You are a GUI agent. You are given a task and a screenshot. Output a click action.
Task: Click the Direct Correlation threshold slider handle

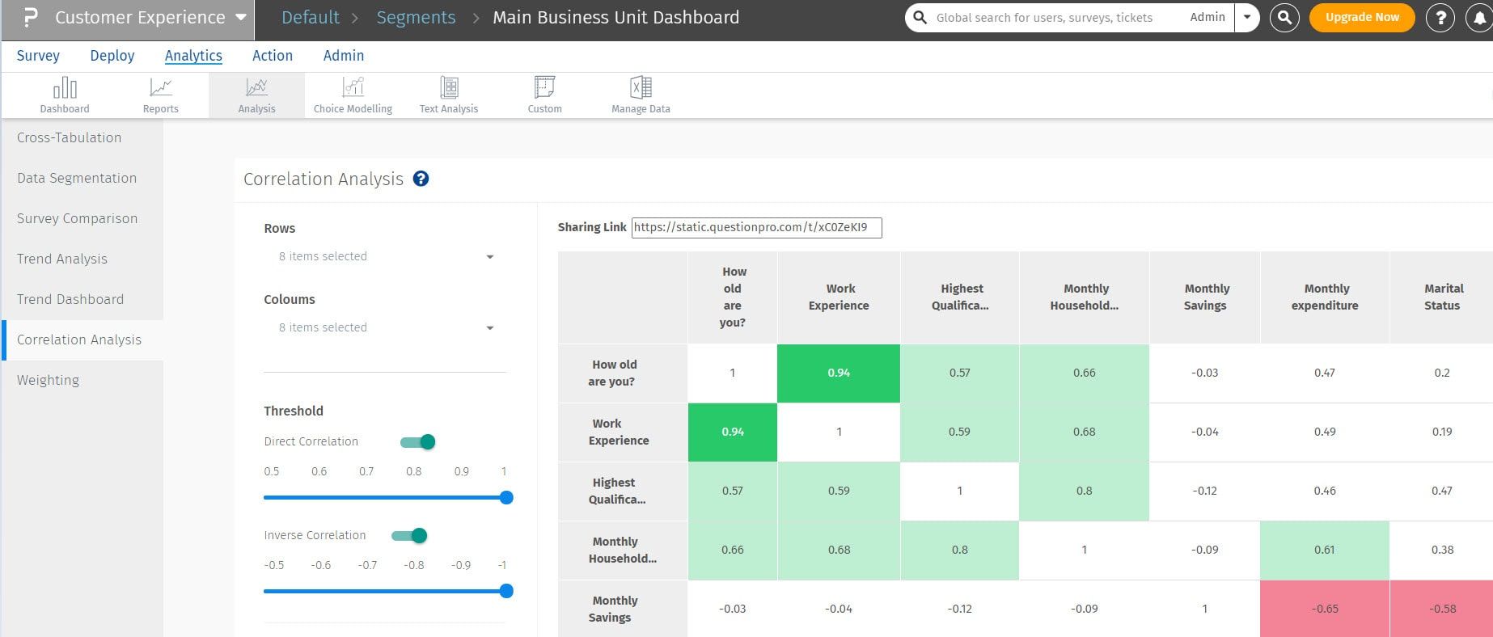(x=506, y=498)
